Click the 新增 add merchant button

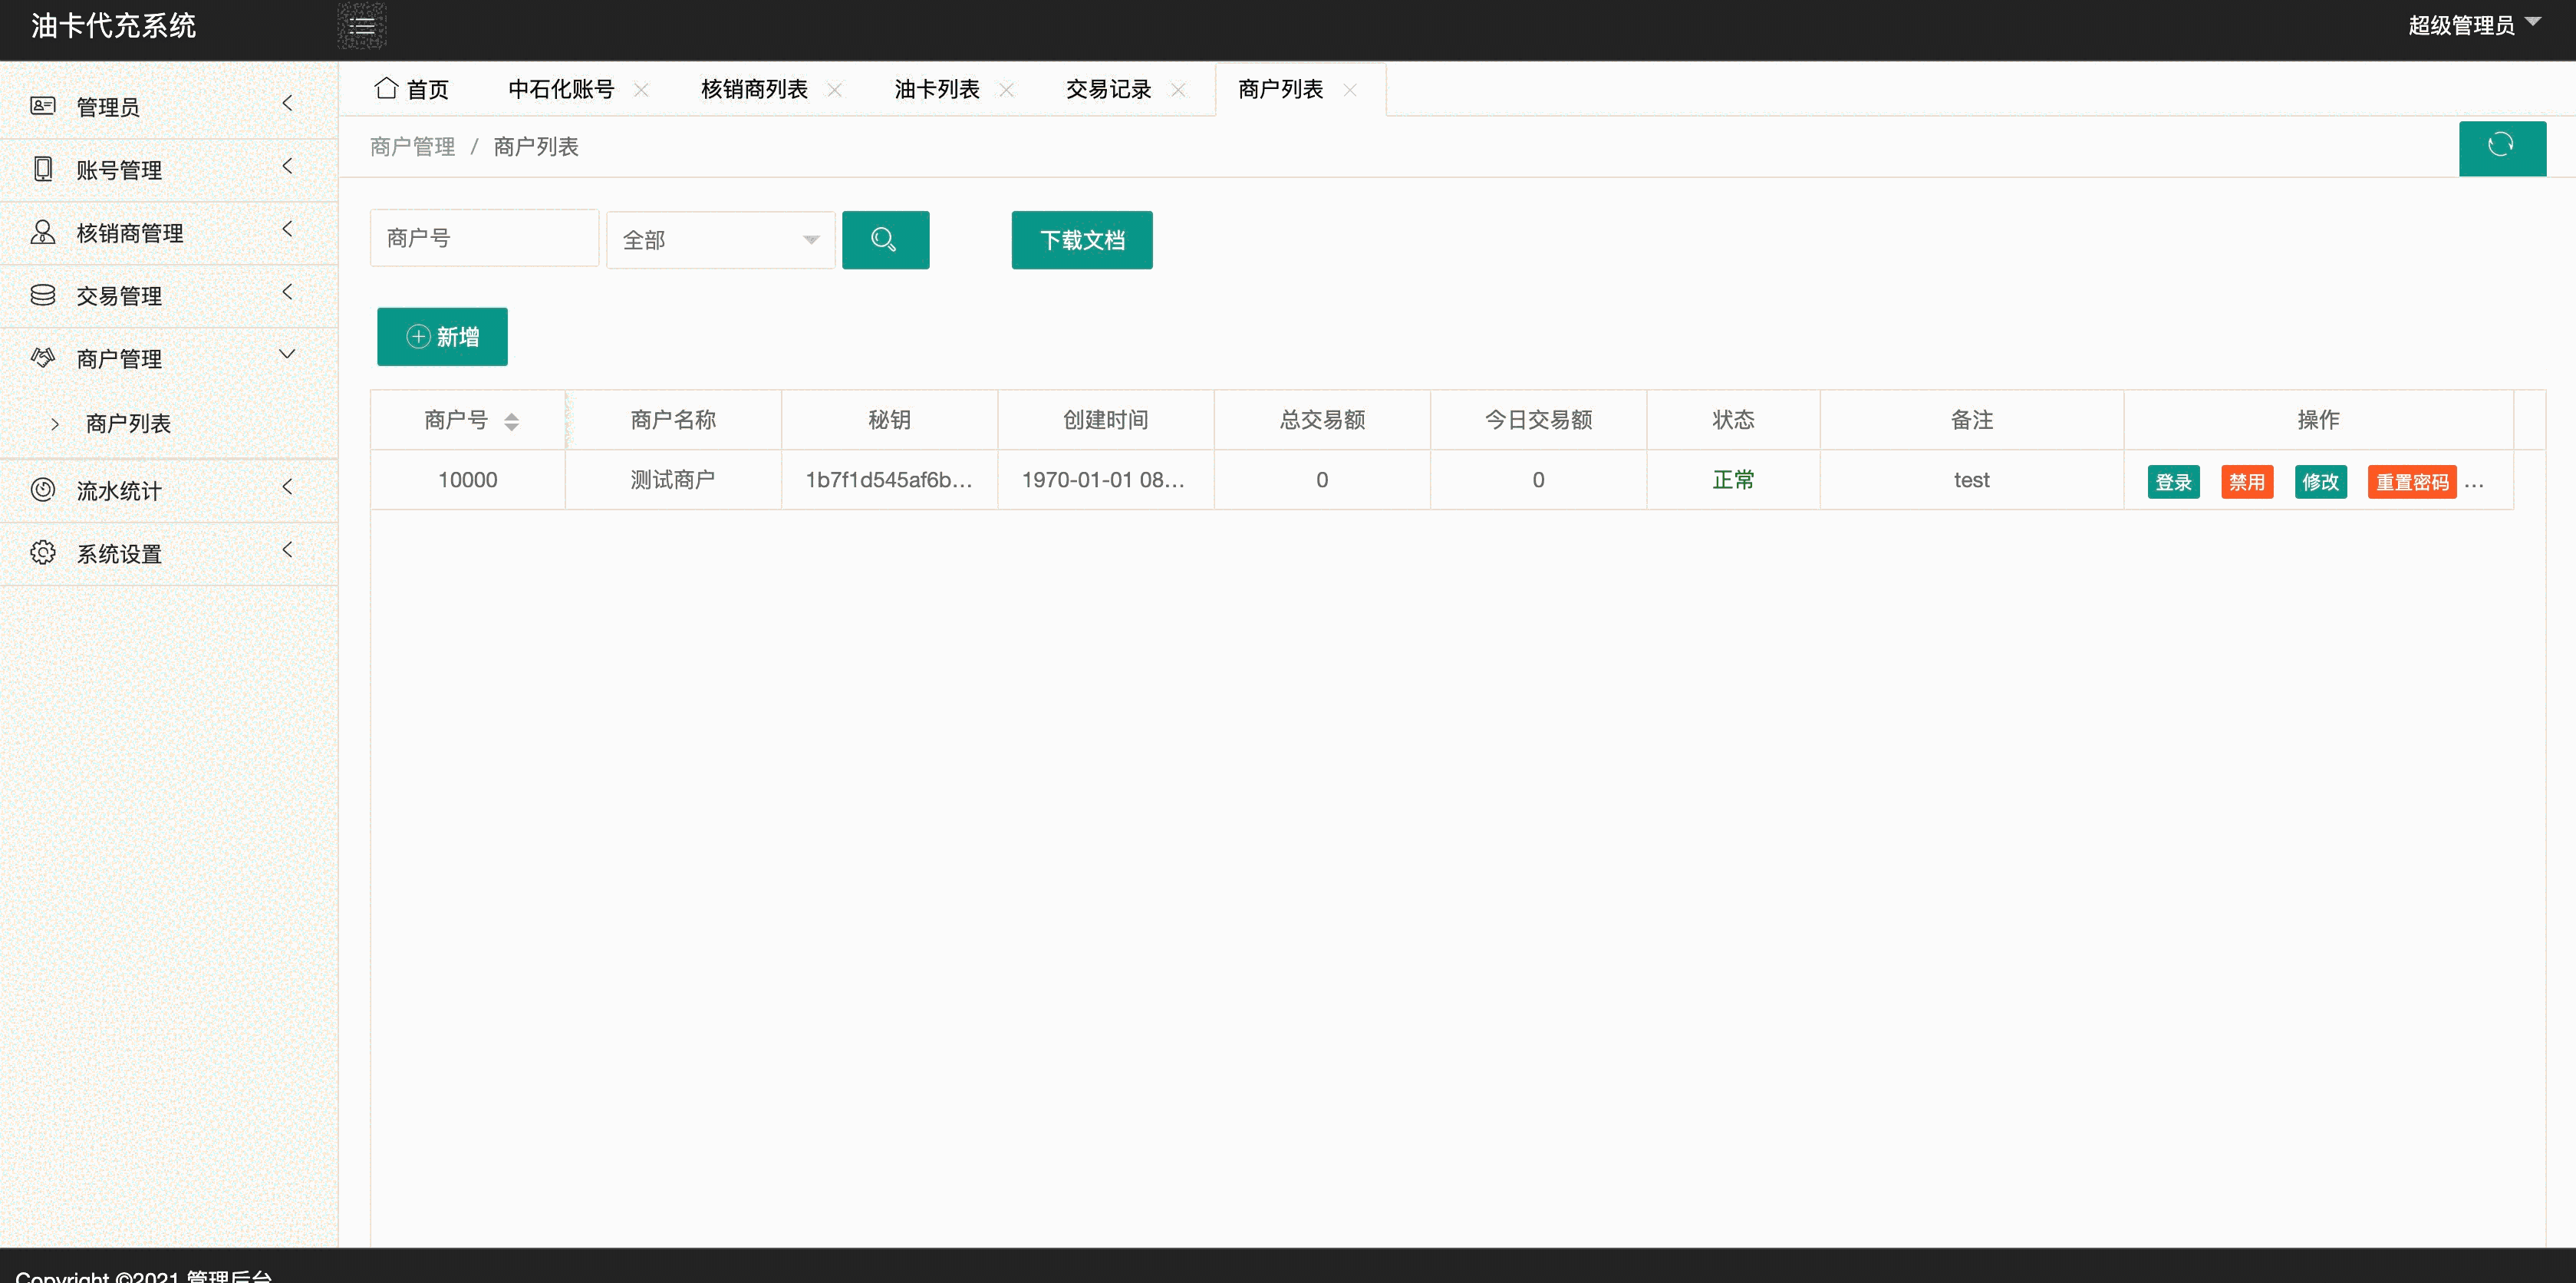point(442,337)
